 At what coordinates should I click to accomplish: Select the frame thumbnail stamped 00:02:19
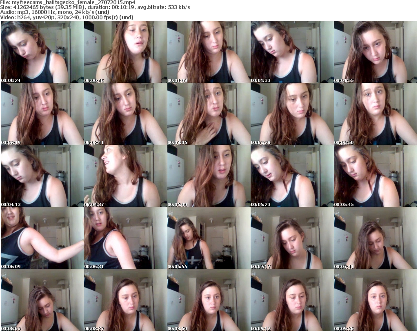(x=42, y=114)
